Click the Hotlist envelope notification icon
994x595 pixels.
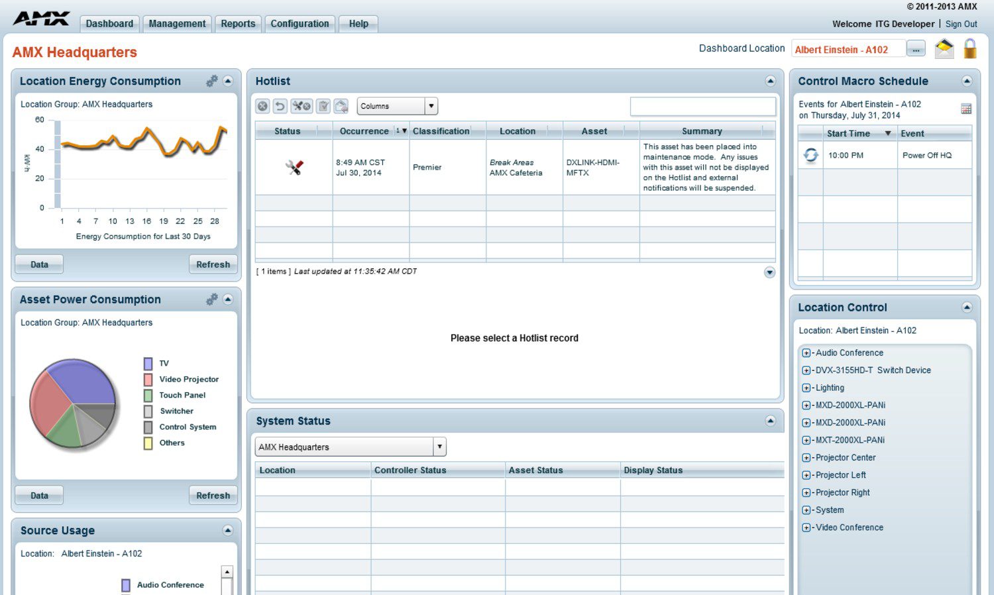coord(341,106)
